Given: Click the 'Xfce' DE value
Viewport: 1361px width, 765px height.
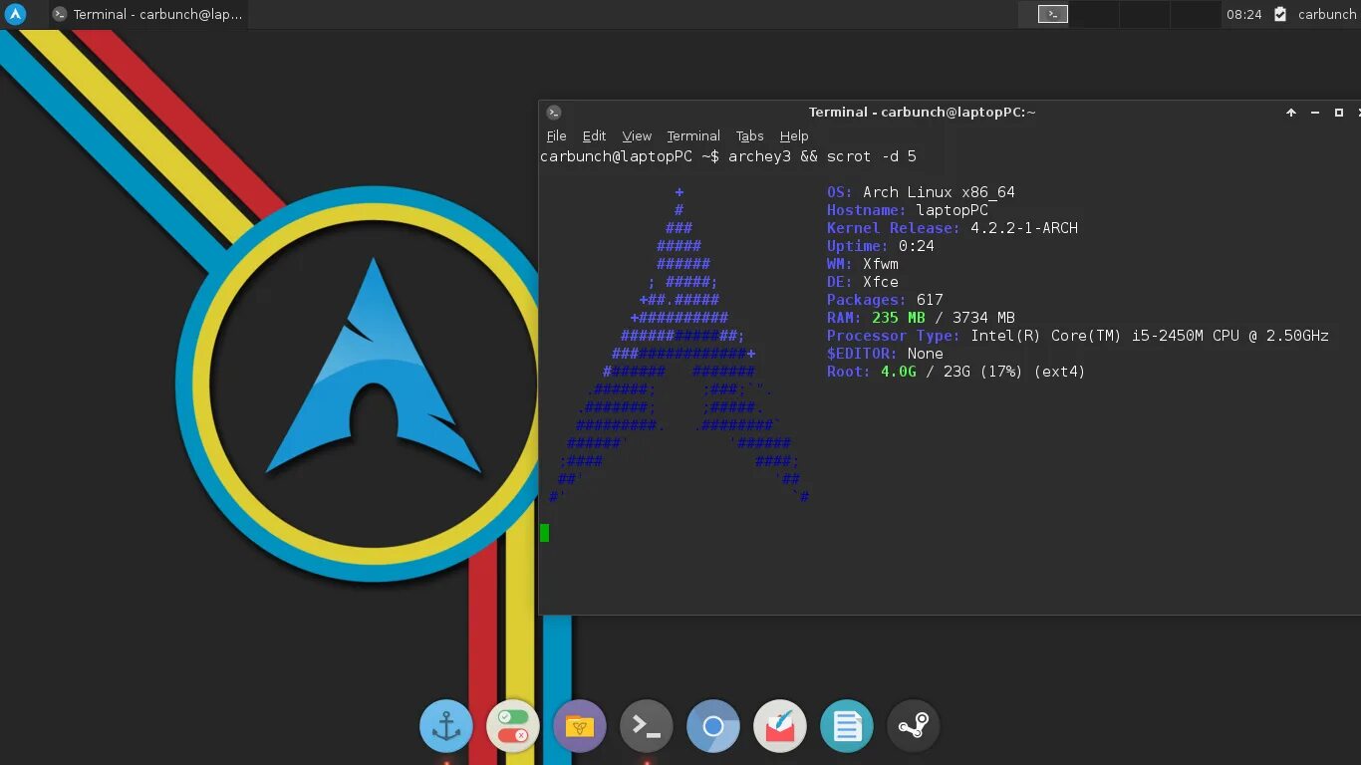Looking at the screenshot, I should pyautogui.click(x=881, y=282).
